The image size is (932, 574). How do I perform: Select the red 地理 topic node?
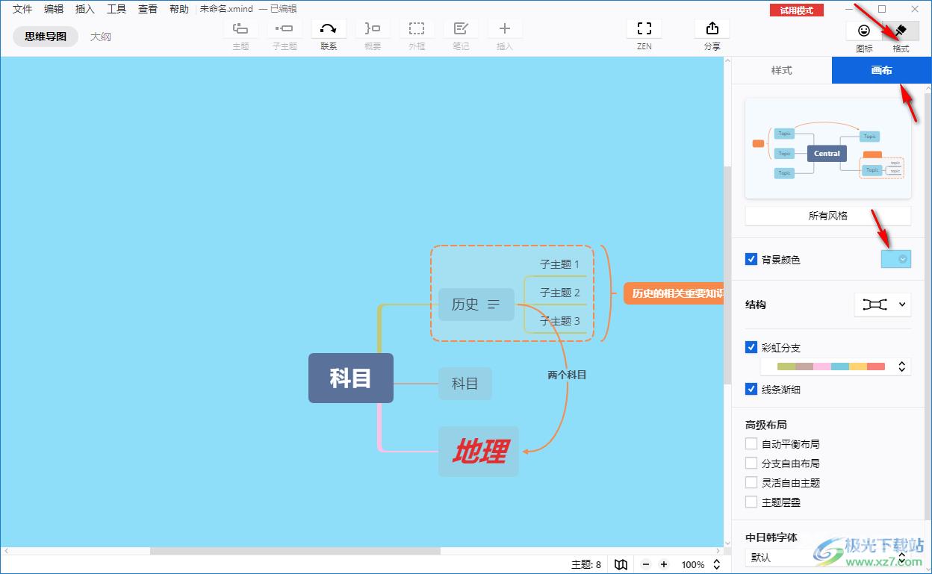click(479, 452)
